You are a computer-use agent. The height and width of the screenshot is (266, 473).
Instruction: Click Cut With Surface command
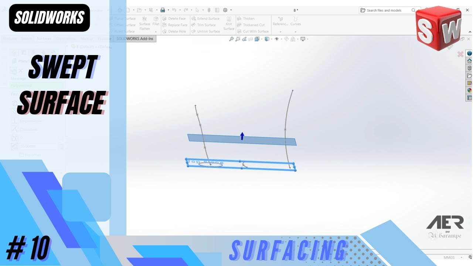pos(253,31)
